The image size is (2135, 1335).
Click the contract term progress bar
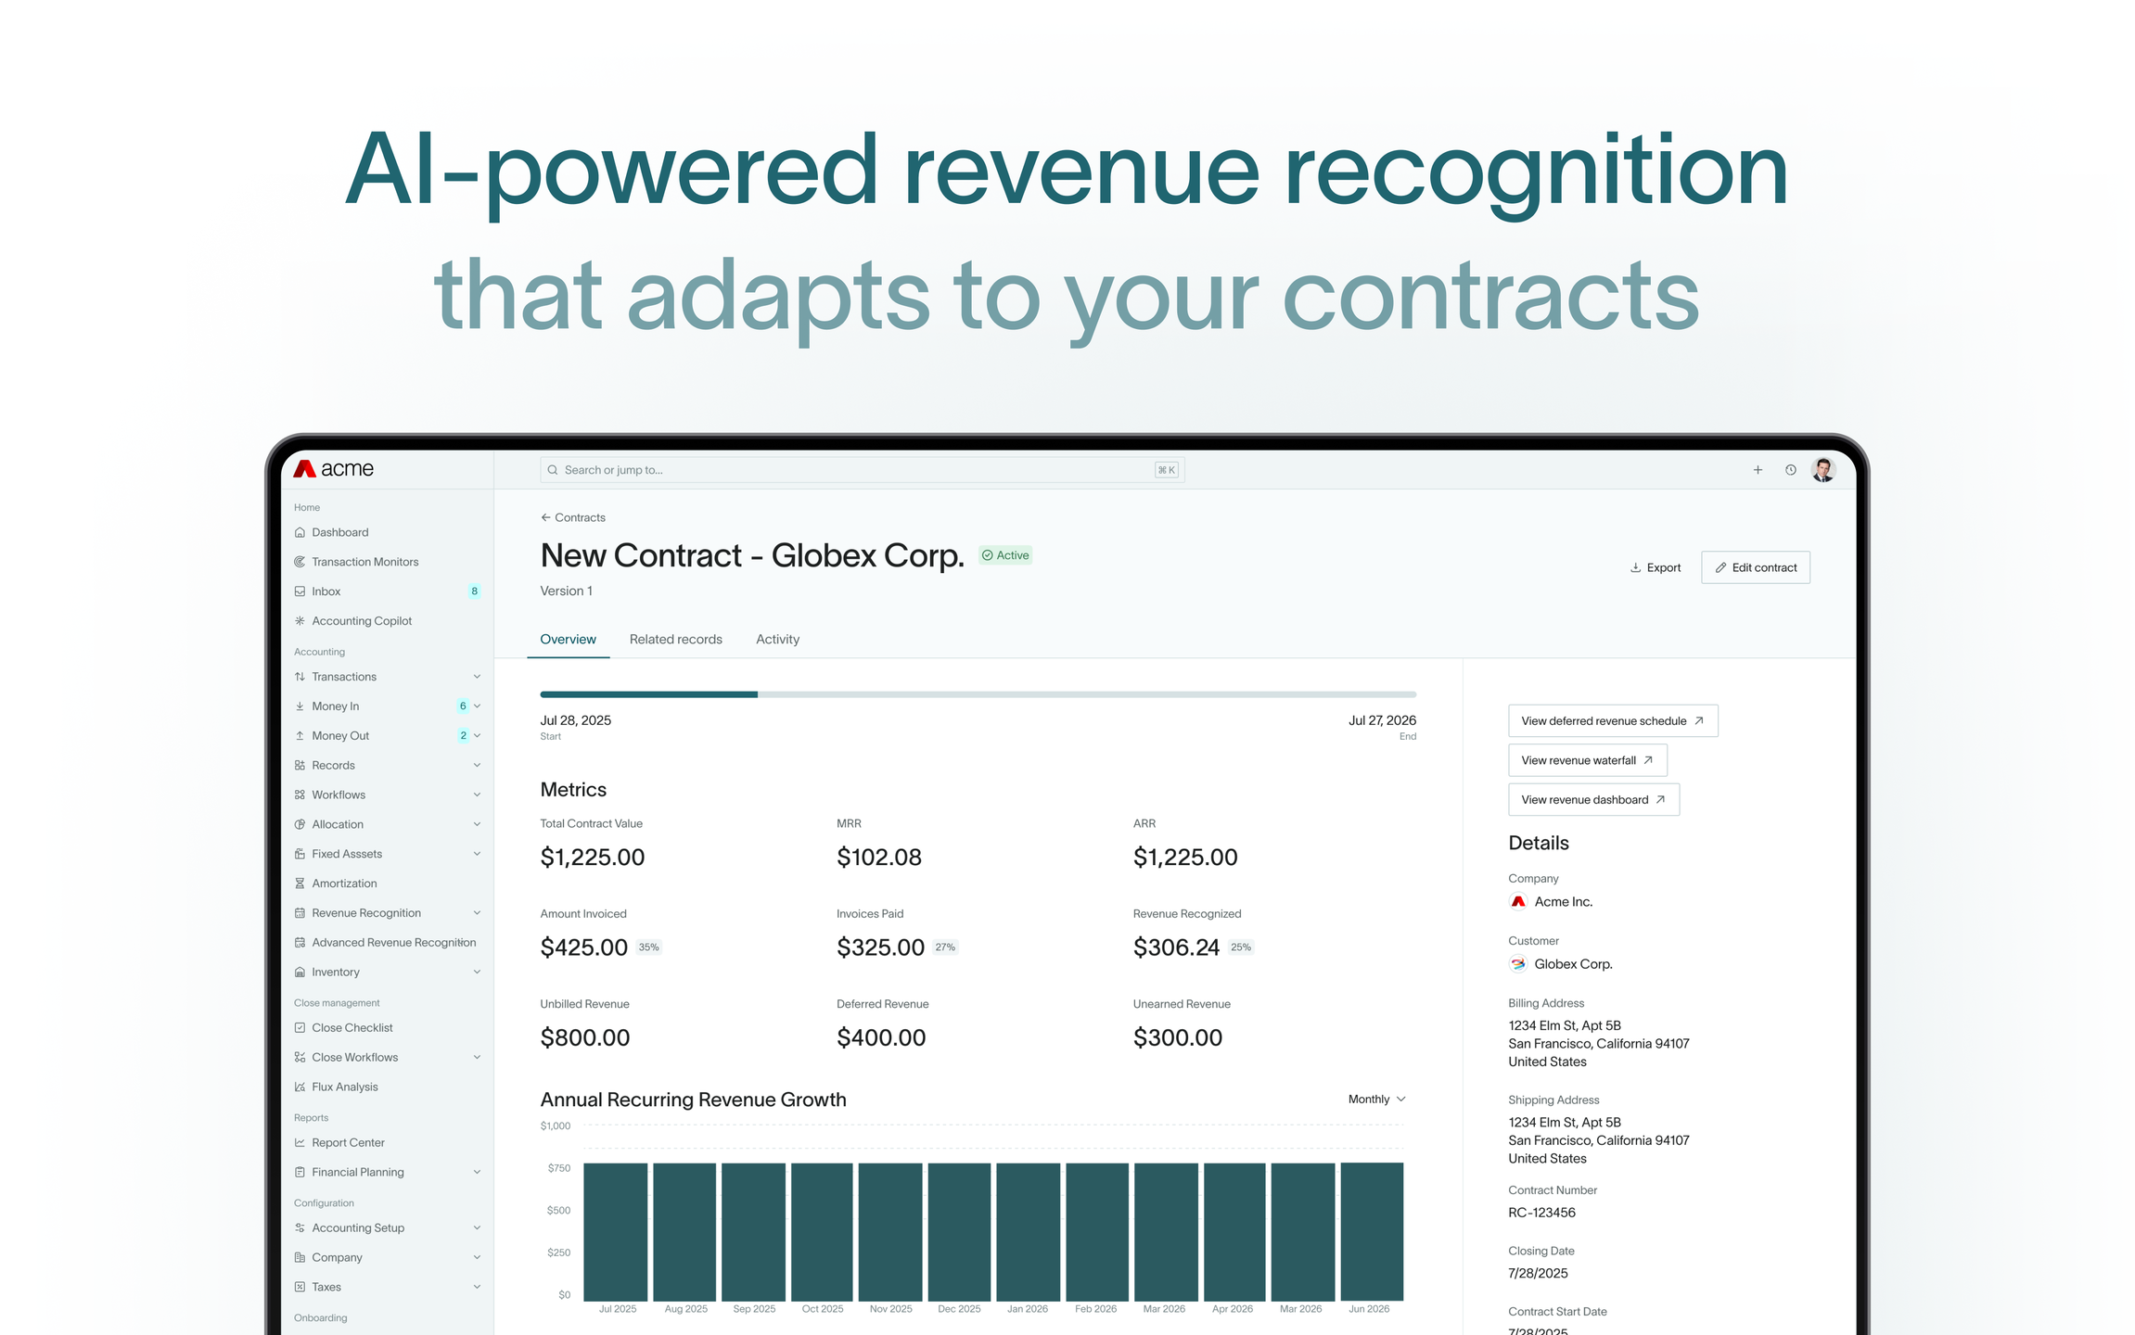[978, 694]
